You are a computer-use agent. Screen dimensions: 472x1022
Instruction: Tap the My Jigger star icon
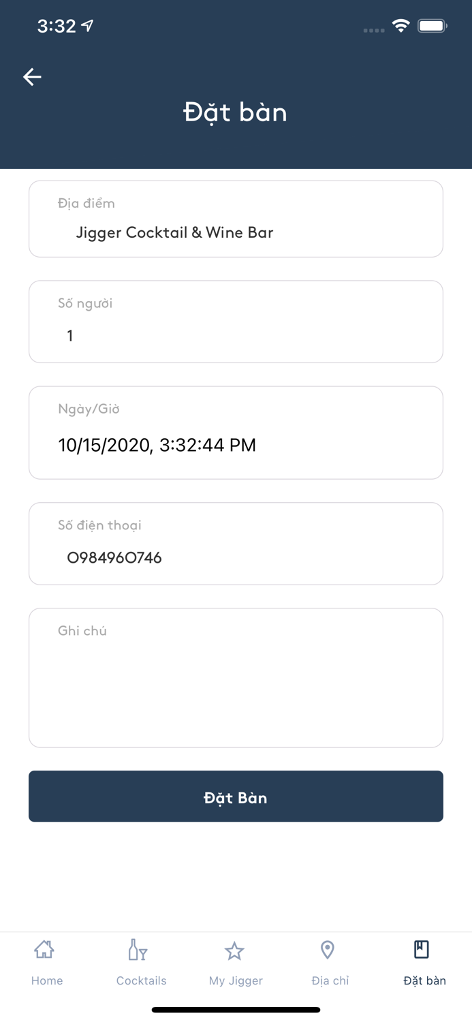[x=234, y=948]
